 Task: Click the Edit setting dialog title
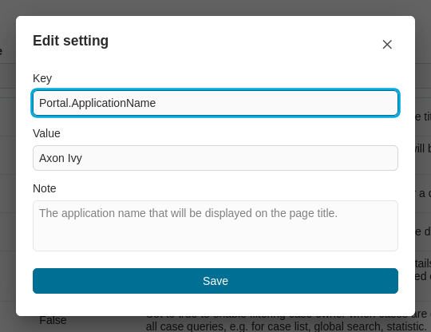pos(71,41)
